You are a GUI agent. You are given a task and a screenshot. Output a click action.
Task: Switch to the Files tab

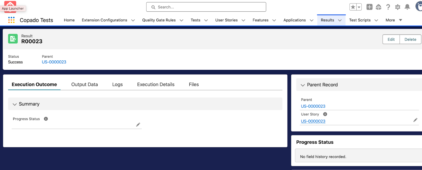[x=194, y=84]
